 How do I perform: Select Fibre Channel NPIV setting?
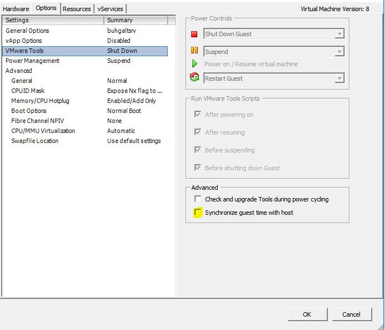85,121
